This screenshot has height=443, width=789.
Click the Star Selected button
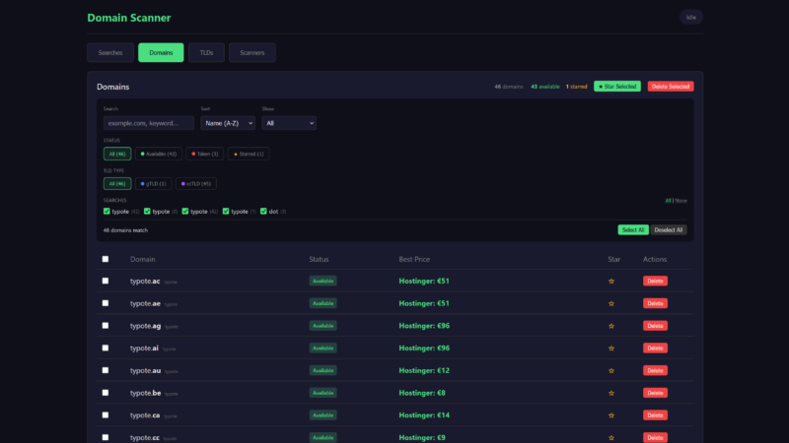(x=617, y=87)
